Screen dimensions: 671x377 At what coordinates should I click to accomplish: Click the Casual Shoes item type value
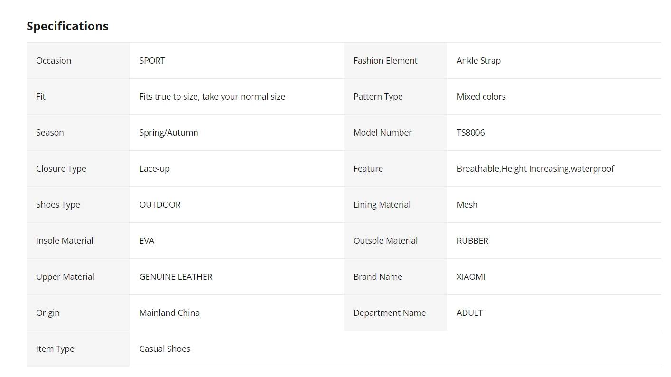[165, 349]
